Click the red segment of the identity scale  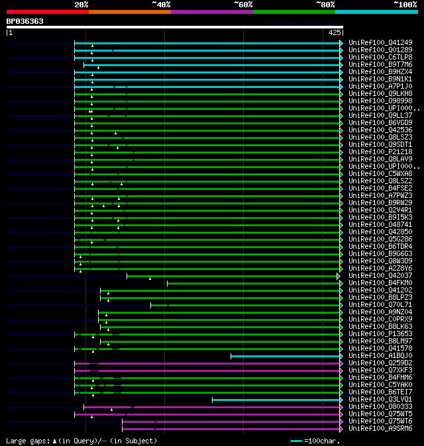[47, 12]
